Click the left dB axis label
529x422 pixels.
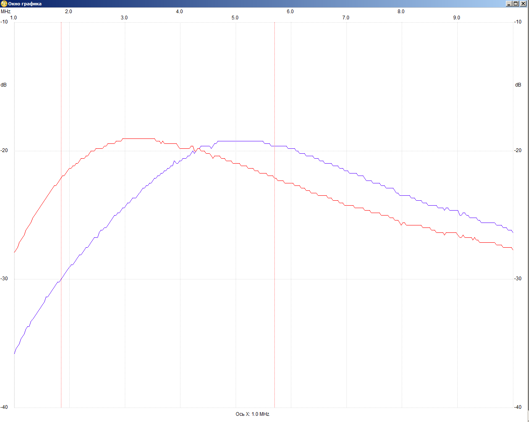pos(4,85)
